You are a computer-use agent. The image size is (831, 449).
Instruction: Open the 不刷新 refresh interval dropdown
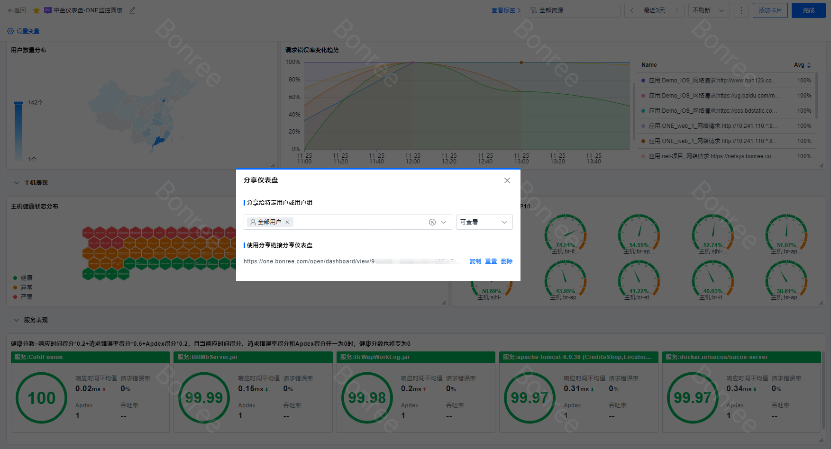click(708, 10)
